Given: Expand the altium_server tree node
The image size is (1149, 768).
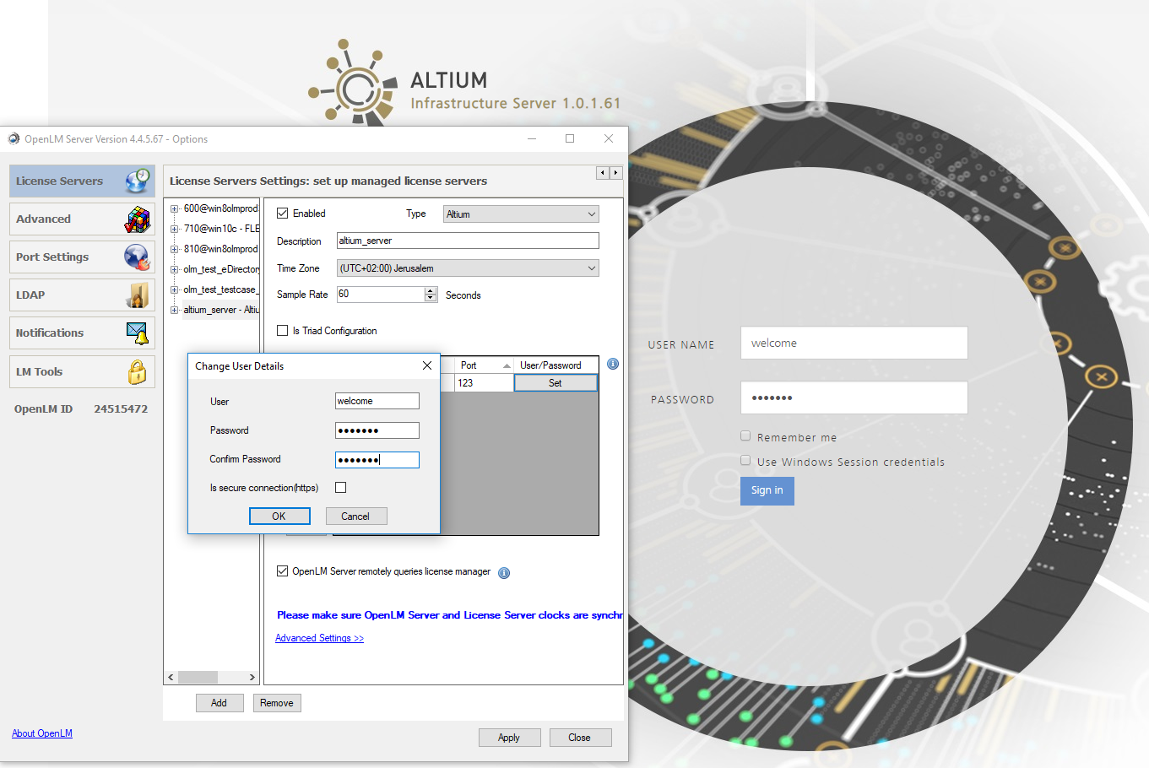Looking at the screenshot, I should [x=175, y=310].
